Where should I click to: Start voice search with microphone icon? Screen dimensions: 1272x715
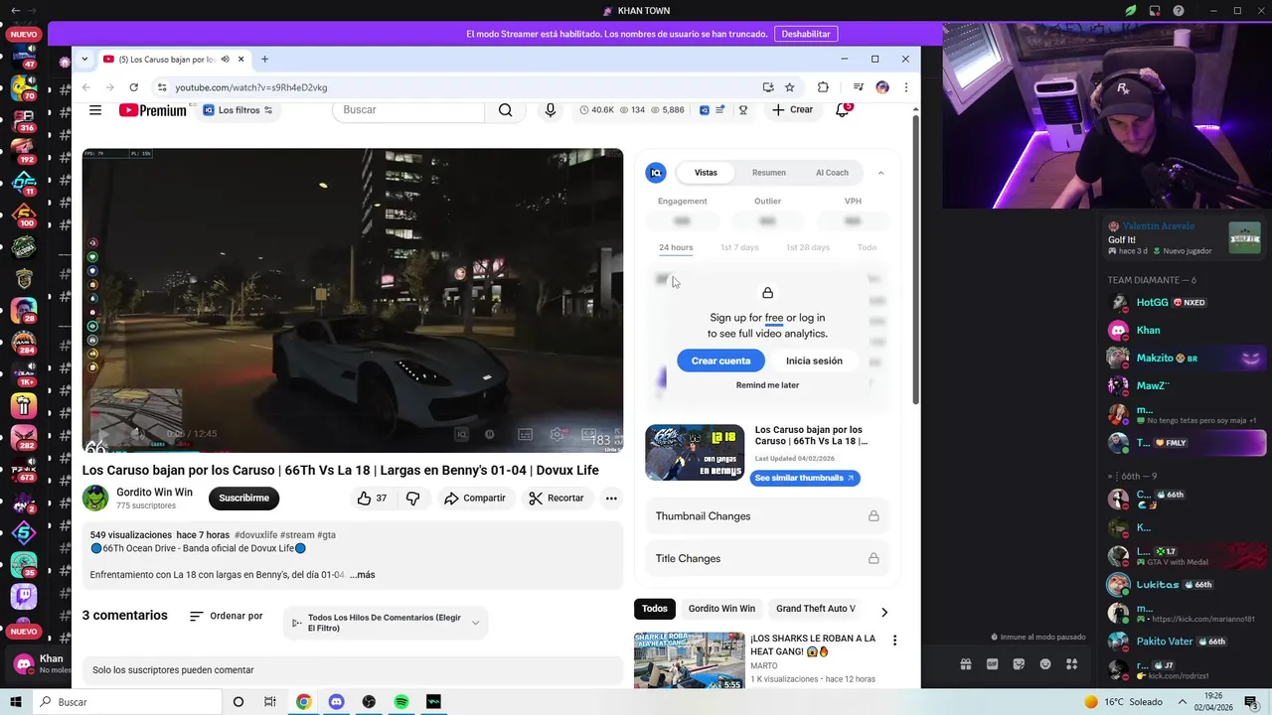(551, 110)
